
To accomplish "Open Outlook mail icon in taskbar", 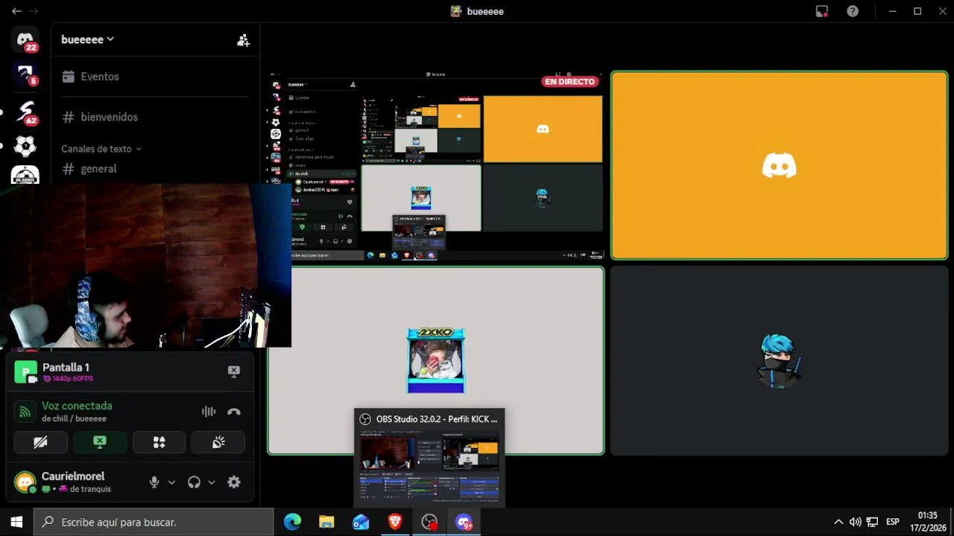I will click(361, 522).
